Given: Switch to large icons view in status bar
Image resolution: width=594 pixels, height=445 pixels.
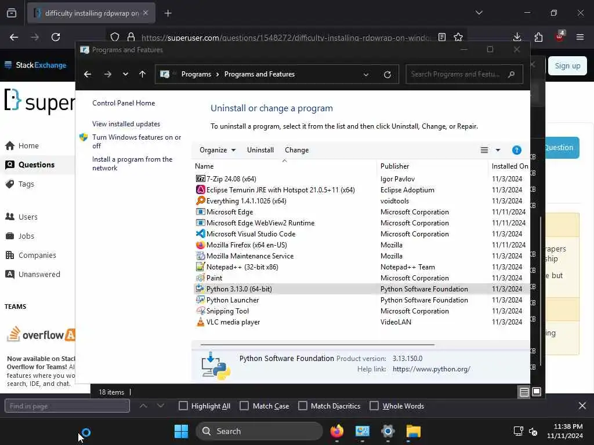Looking at the screenshot, I should (537, 392).
